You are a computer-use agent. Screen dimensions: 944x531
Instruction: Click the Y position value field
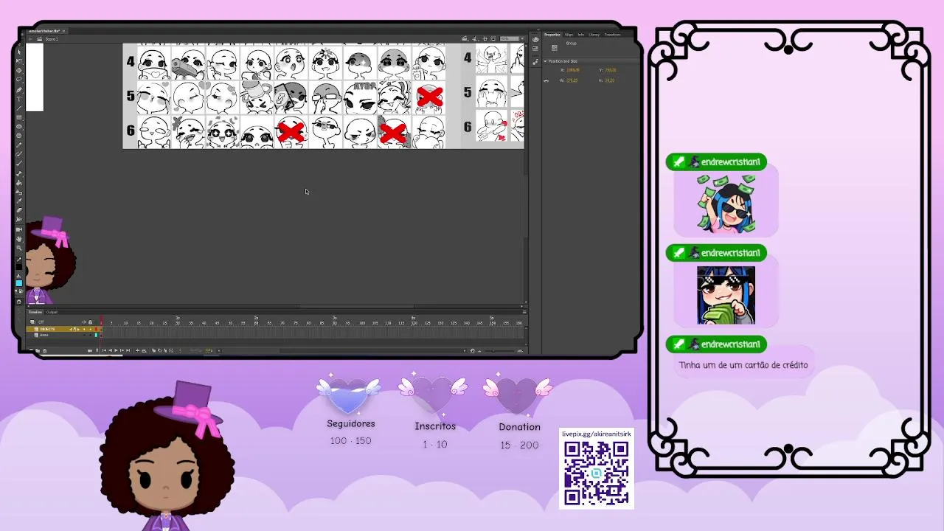pos(611,70)
